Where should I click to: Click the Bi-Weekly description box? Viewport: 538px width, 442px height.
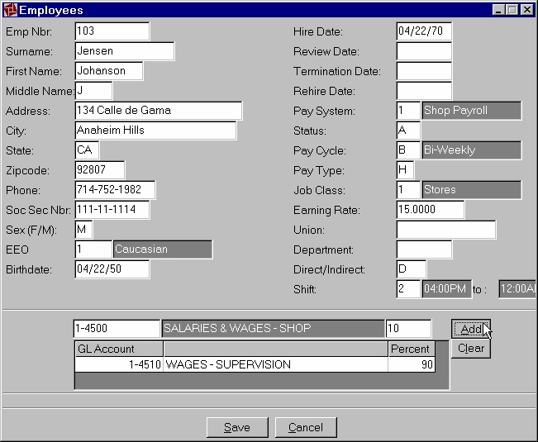click(x=471, y=150)
